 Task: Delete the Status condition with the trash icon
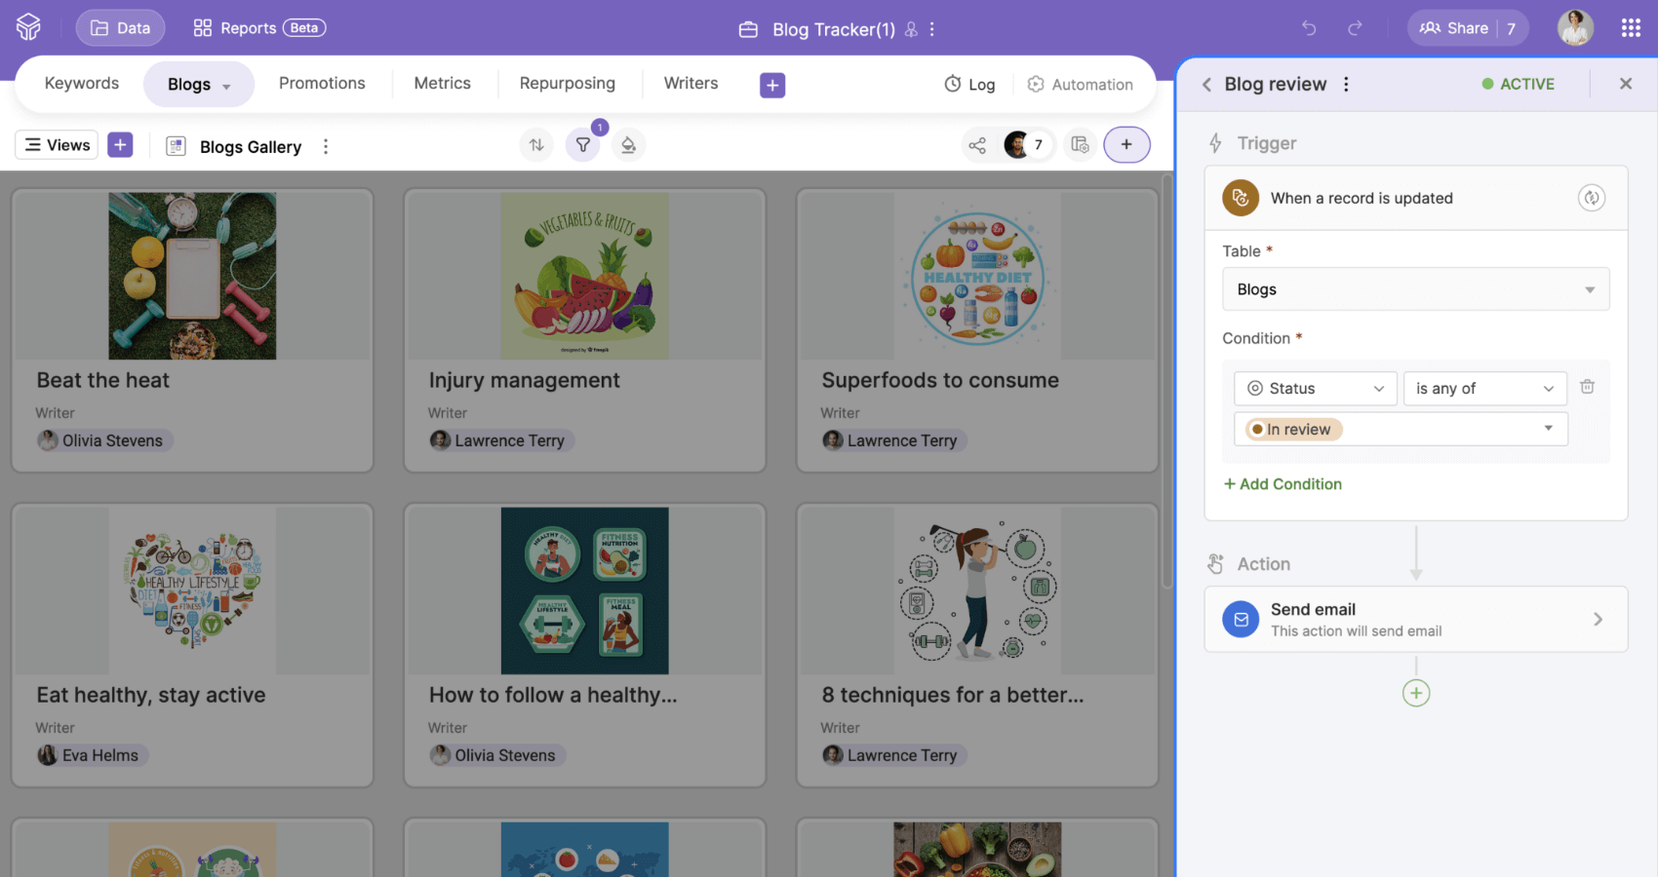[1587, 387]
